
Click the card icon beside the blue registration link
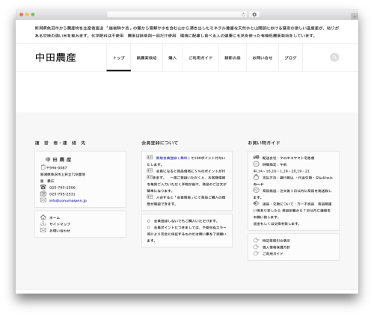click(150, 157)
